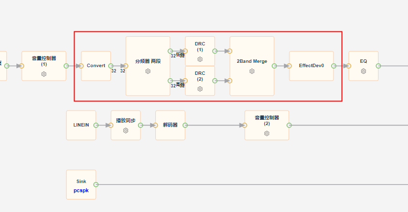Click input port of DRC (2)

point(185,81)
